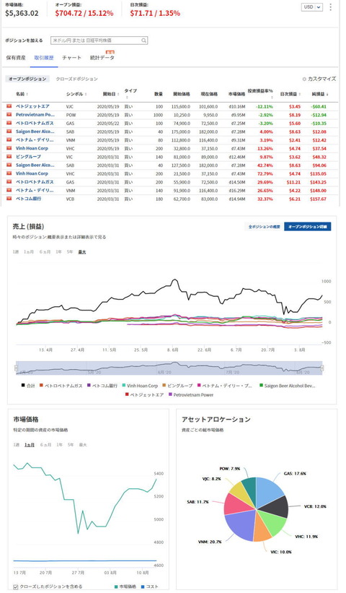Show the クローズドポジション sub-tab
Viewport: 346px width, 593px height.
tap(76, 79)
